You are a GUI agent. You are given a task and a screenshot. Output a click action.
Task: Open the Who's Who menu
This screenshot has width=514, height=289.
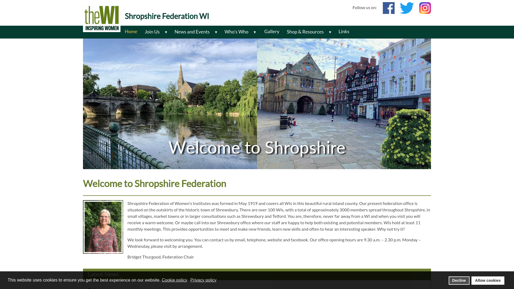[x=236, y=32]
